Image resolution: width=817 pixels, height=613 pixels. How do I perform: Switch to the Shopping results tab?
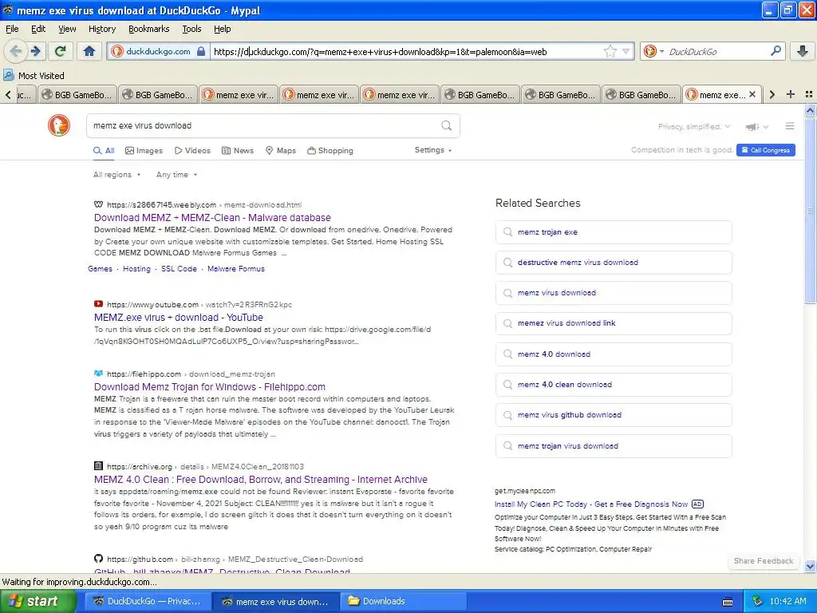[330, 151]
